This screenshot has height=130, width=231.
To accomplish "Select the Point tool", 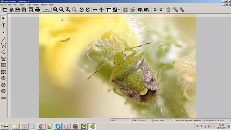I will (3, 32).
